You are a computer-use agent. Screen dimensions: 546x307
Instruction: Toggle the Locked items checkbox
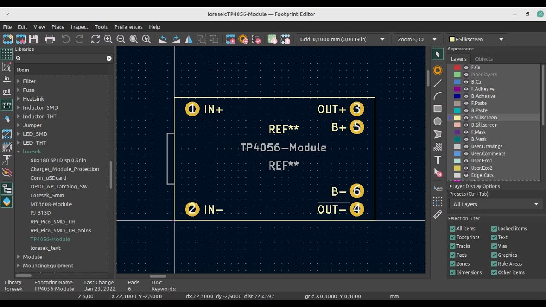click(494, 229)
